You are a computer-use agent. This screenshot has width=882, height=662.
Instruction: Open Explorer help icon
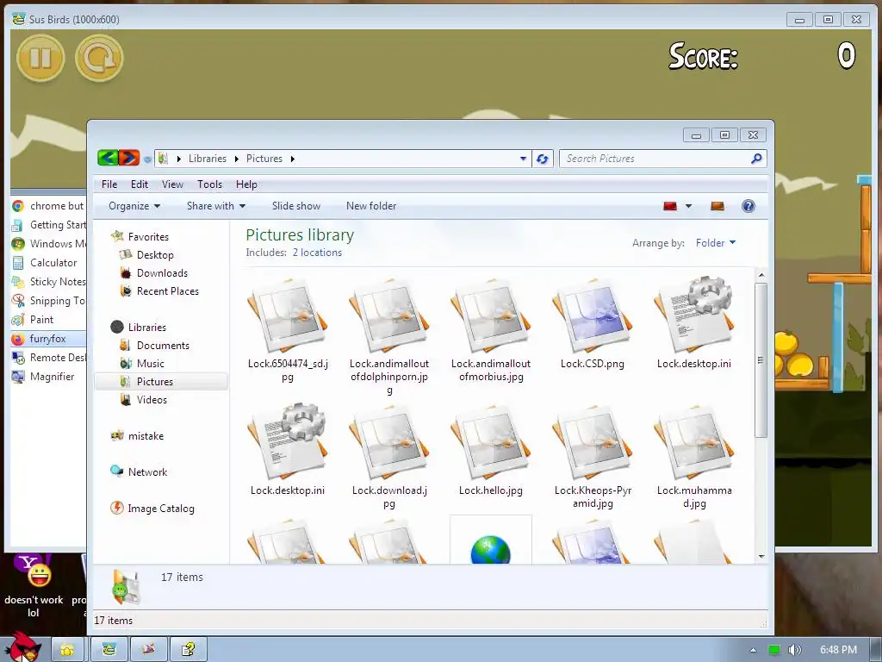[748, 206]
